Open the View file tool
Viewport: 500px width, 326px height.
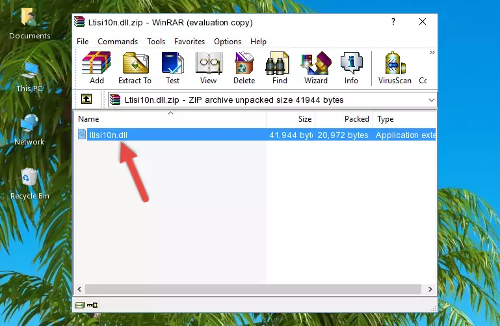[209, 68]
